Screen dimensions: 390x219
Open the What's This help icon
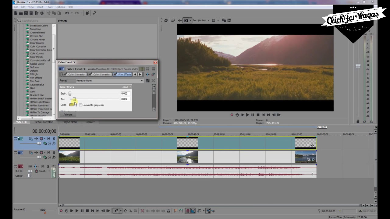(x=94, y=13)
